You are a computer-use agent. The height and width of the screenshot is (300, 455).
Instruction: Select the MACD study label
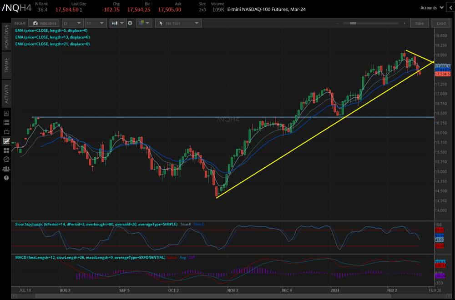(90, 257)
